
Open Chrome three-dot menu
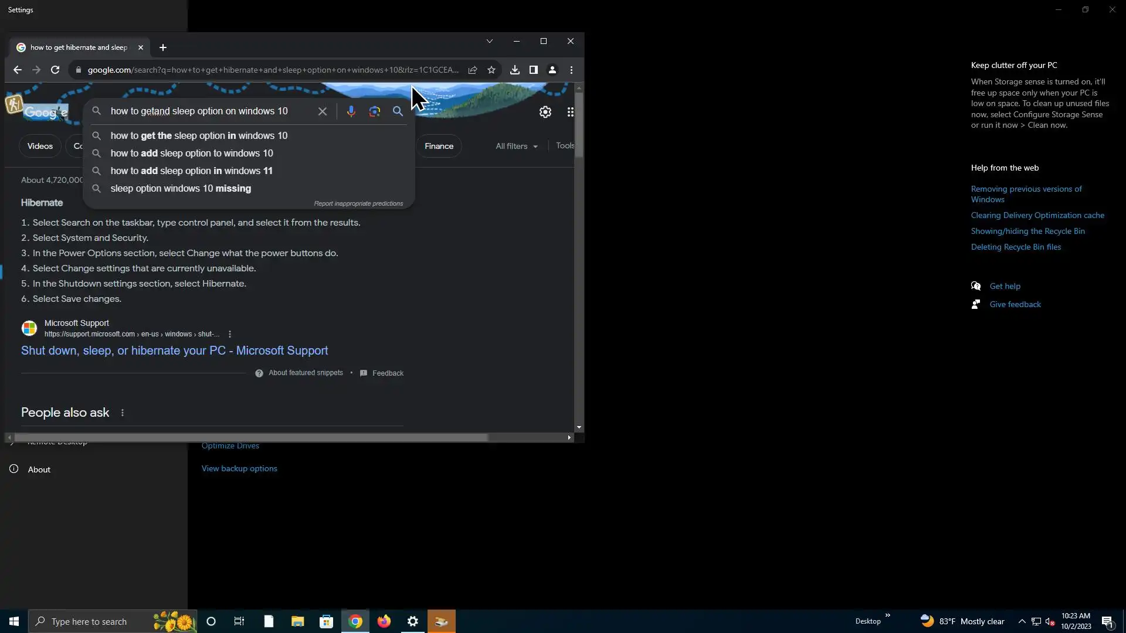tap(571, 70)
